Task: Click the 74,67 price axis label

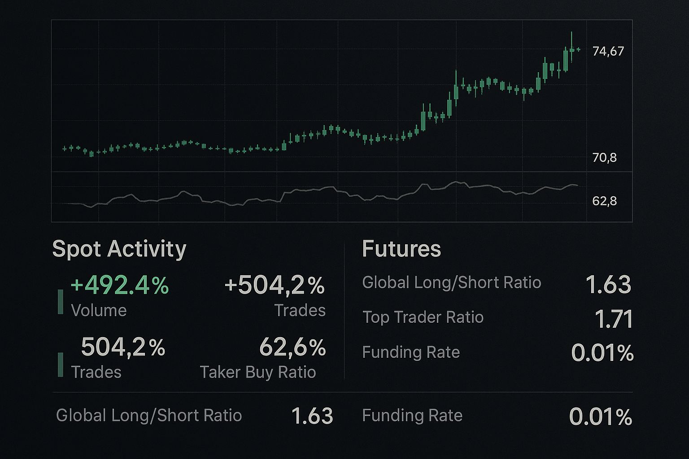Action: [x=608, y=52]
